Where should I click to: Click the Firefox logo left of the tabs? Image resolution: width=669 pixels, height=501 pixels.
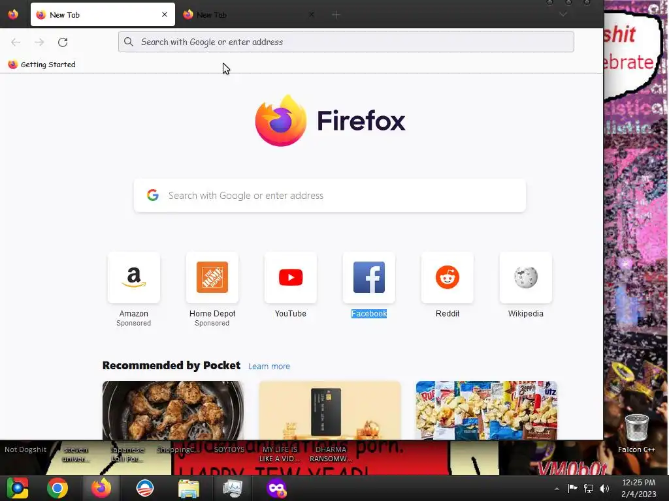[13, 14]
